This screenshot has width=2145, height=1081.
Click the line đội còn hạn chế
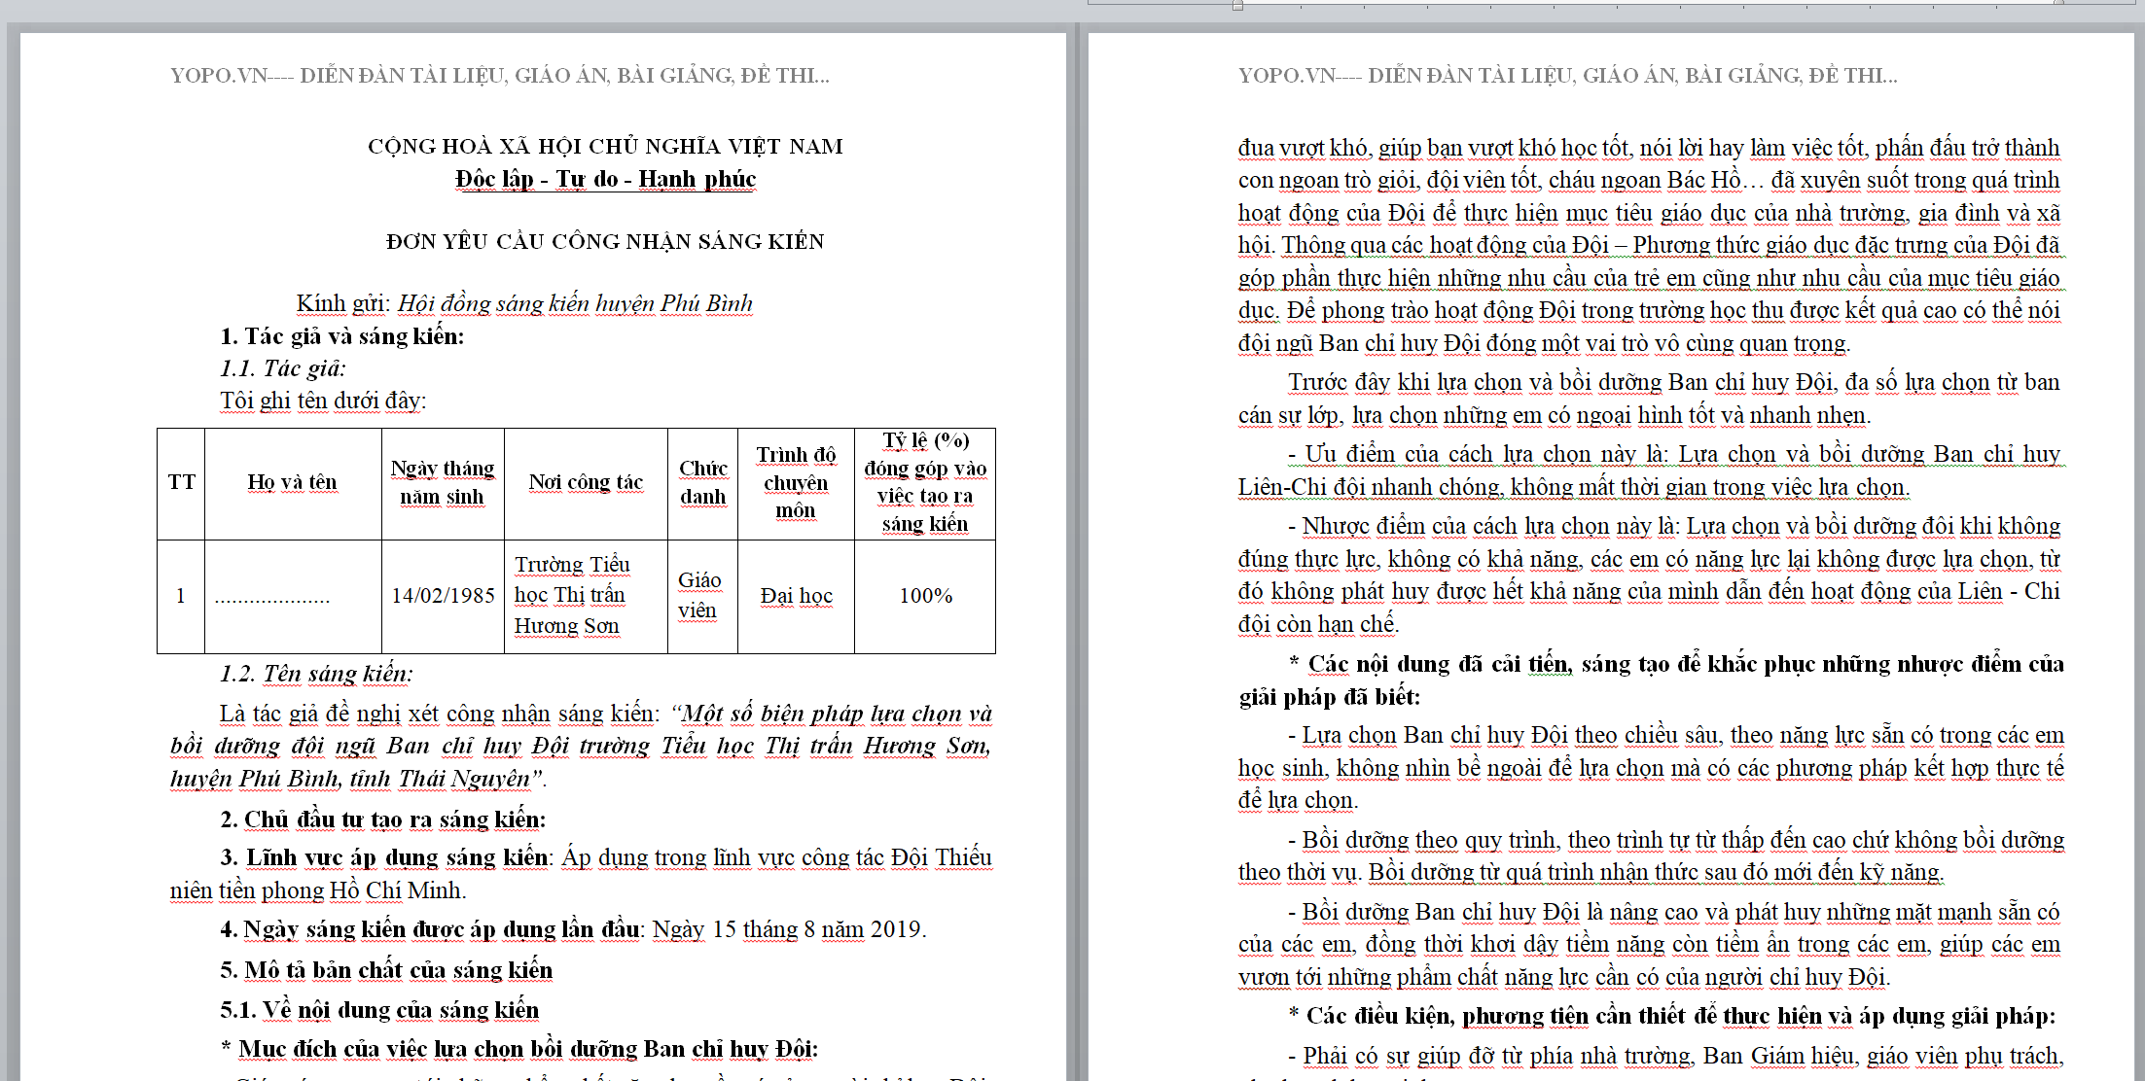pos(1318,624)
